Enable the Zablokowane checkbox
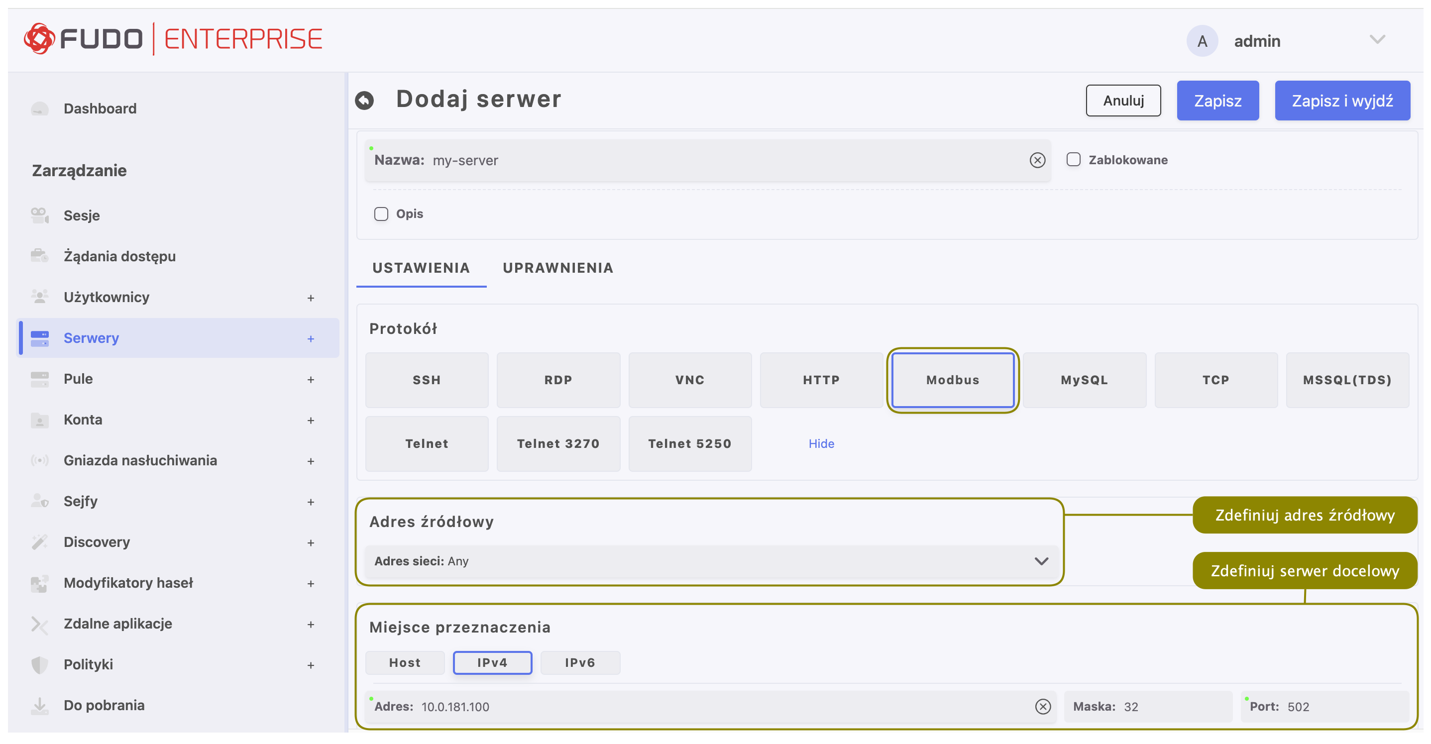1431x744 pixels. click(1073, 160)
